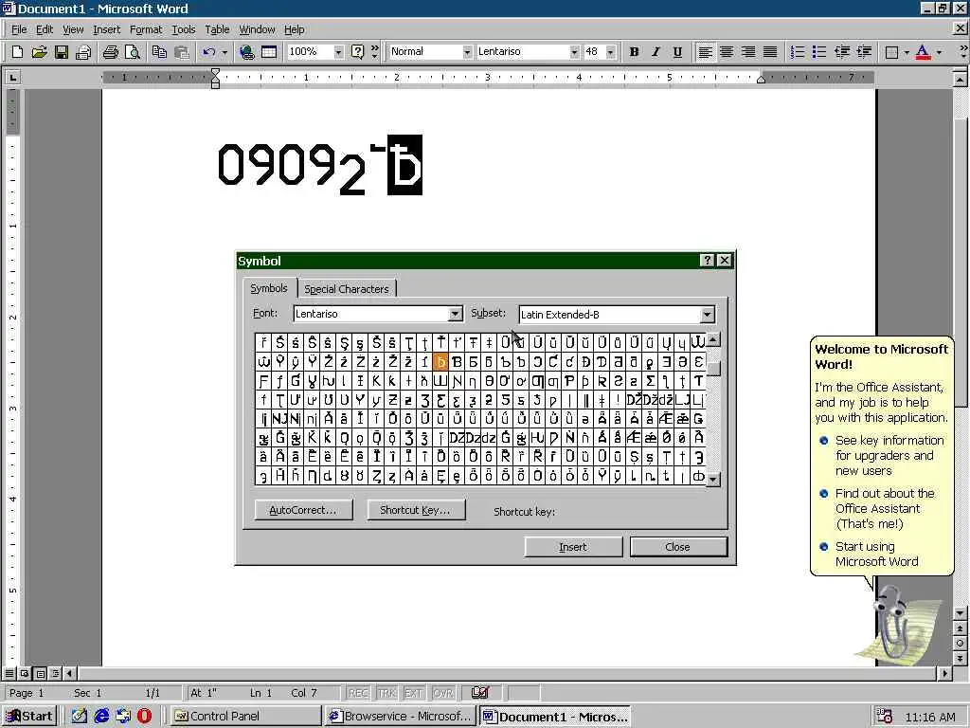Open the Web toolbar globe icon
Screen dimensions: 970x728
pyautogui.click(x=246, y=52)
